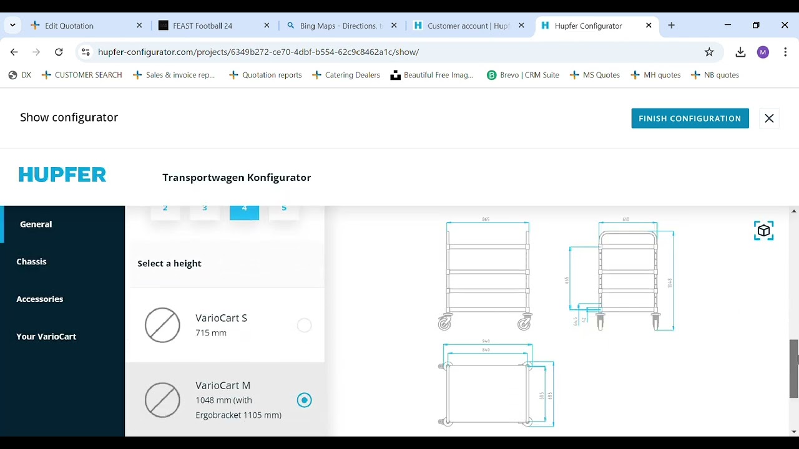Image resolution: width=799 pixels, height=449 pixels.
Task: Open the browser downloads icon
Action: tap(740, 52)
